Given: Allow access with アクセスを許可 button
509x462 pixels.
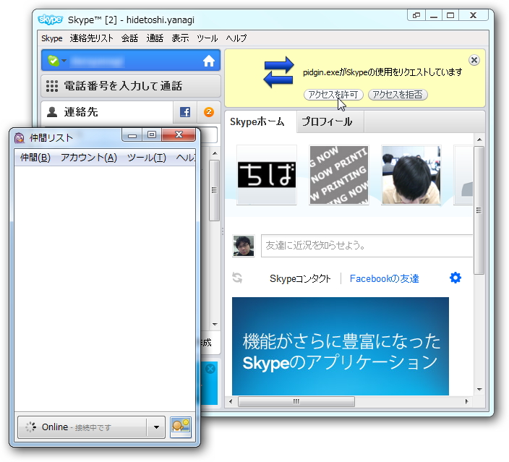Looking at the screenshot, I should (333, 95).
